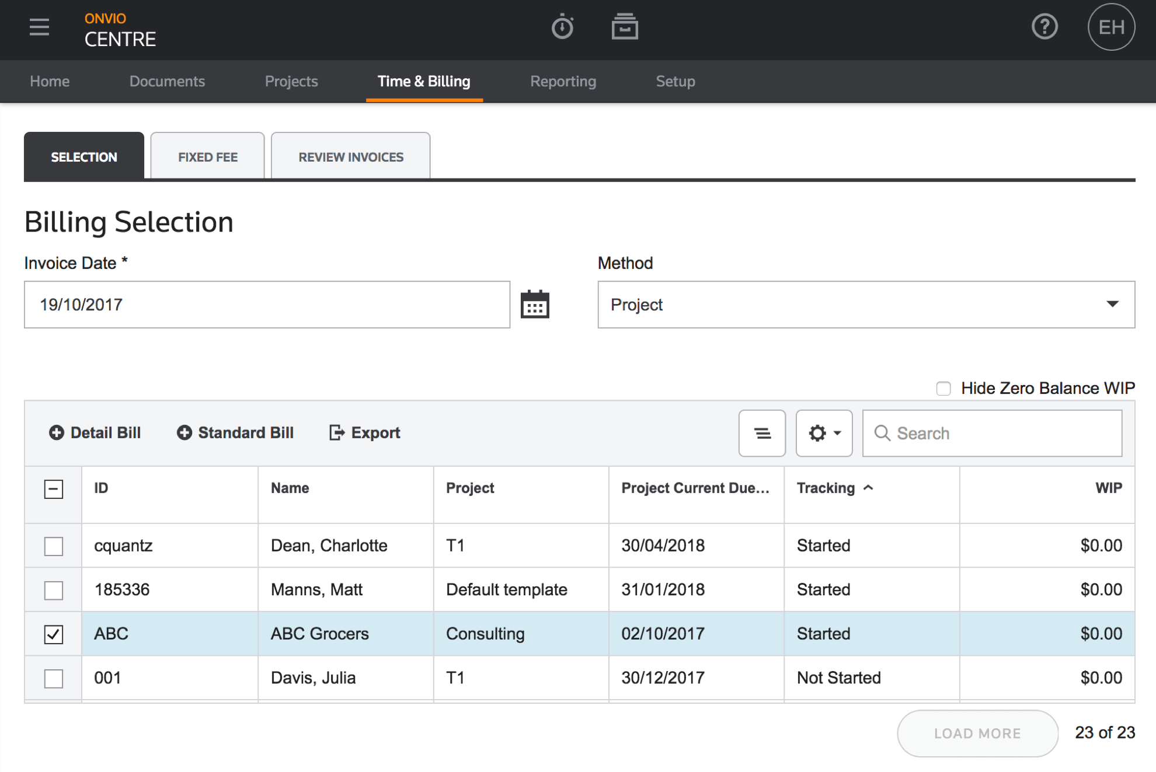Open the Documents menu
Viewport: 1156px width, 772px height.
tap(167, 81)
